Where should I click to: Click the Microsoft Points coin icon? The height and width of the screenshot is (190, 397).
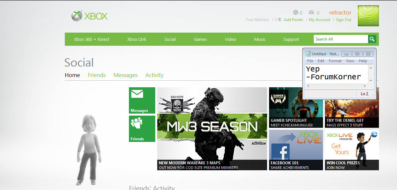(x=280, y=20)
